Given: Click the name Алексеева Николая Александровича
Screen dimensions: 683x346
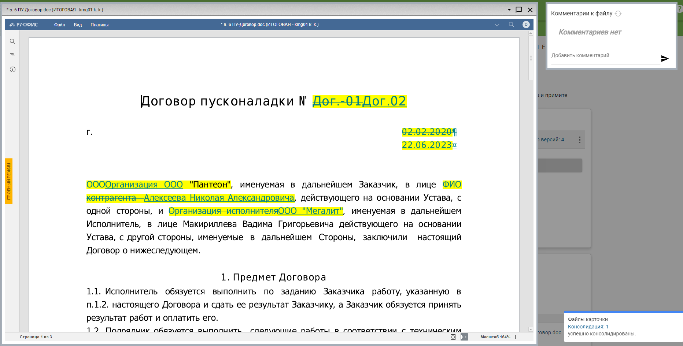Looking at the screenshot, I should (219, 198).
